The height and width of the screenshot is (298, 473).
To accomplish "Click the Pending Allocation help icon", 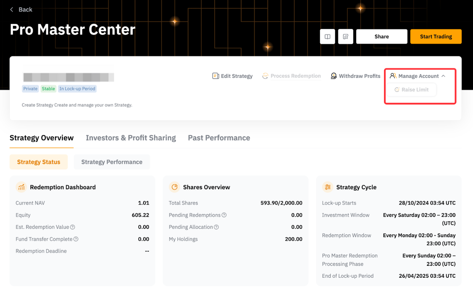I will 216,227.
